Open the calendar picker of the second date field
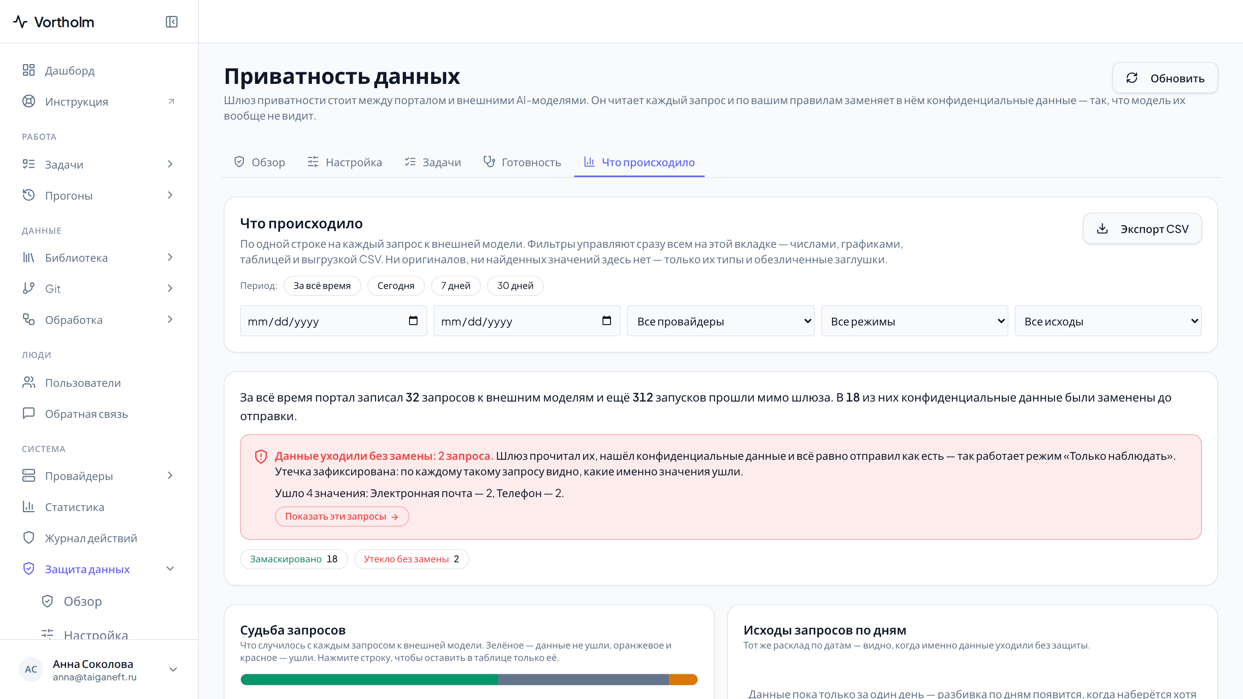Viewport: 1243px width, 699px height. pyautogui.click(x=606, y=321)
